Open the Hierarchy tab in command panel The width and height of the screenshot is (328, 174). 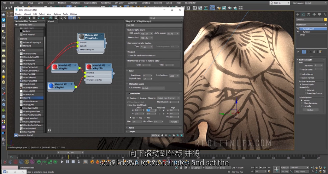click(309, 14)
